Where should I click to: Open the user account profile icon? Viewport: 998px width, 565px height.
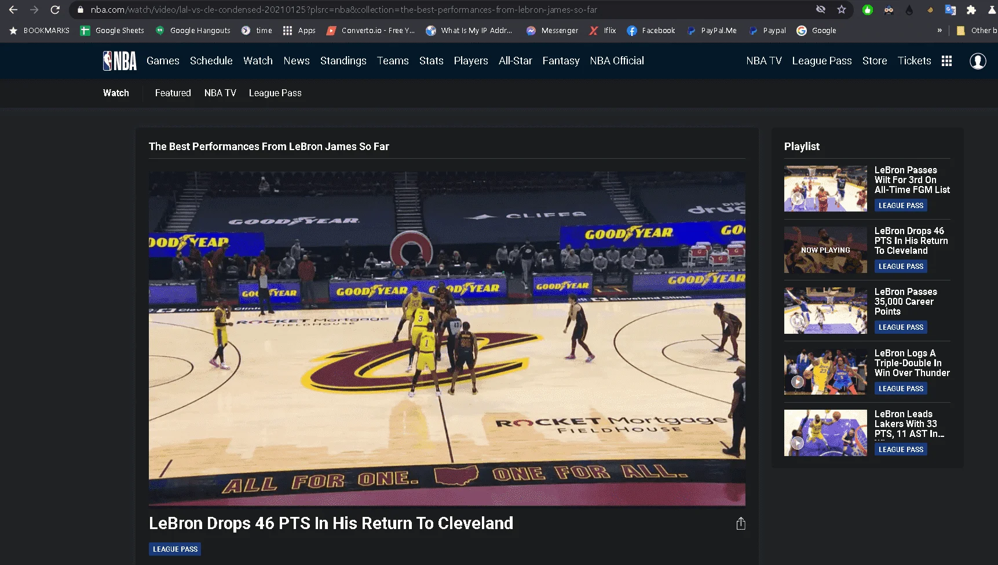[978, 61]
